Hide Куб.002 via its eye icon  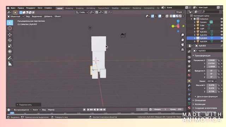point(221,35)
